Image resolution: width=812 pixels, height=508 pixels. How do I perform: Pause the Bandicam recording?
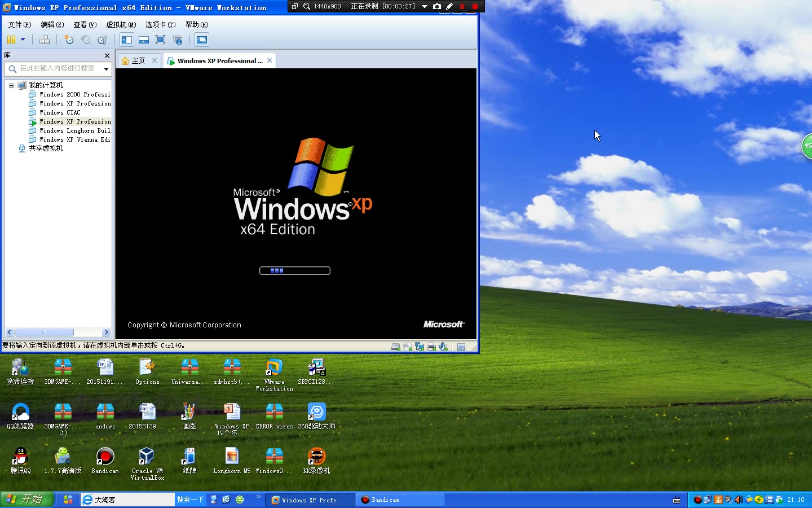pyautogui.click(x=462, y=6)
